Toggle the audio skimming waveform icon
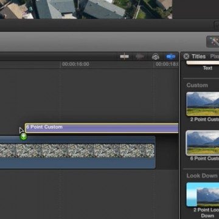219x219 pixels. tap(140, 57)
